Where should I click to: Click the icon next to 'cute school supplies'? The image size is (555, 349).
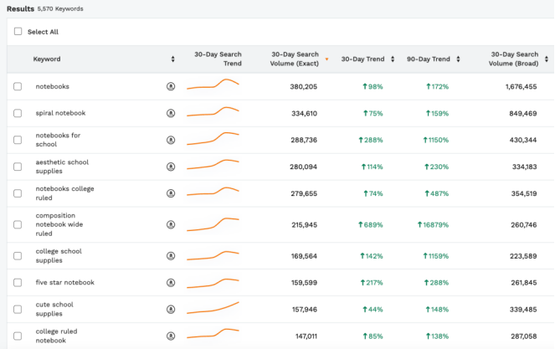click(171, 309)
